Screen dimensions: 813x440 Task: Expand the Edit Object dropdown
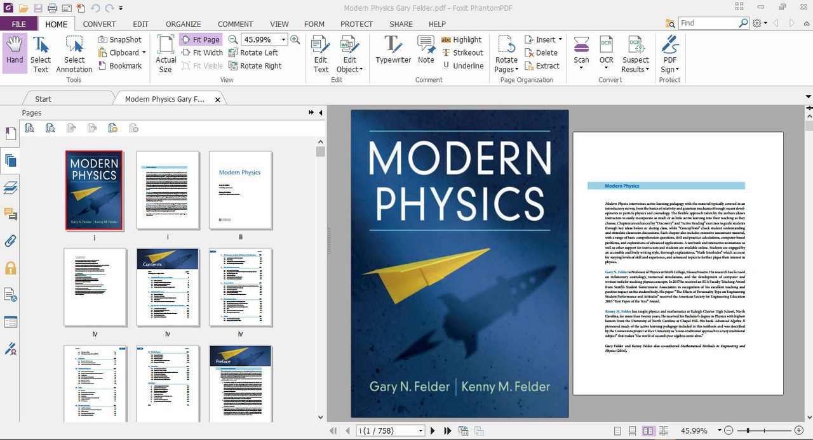[361, 70]
